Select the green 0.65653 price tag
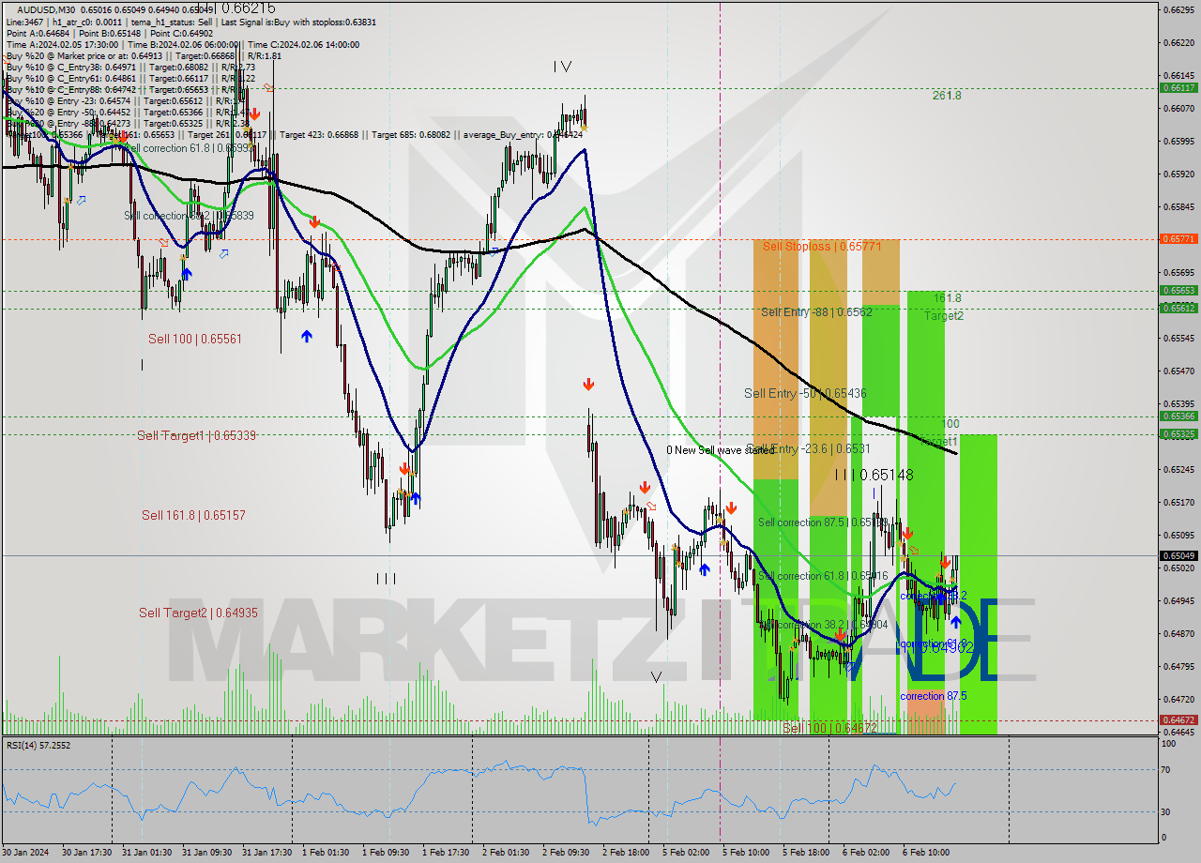This screenshot has width=1201, height=863. (x=1178, y=291)
